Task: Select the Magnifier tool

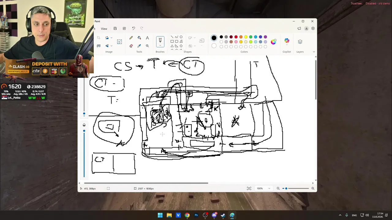Action: [147, 46]
